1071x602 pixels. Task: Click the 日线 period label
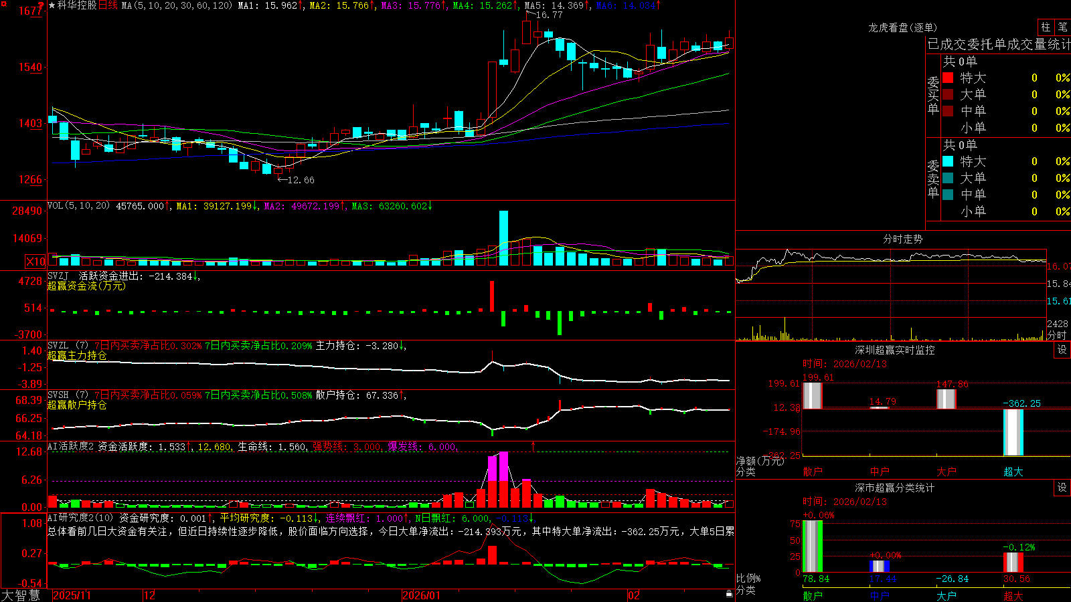coord(108,5)
